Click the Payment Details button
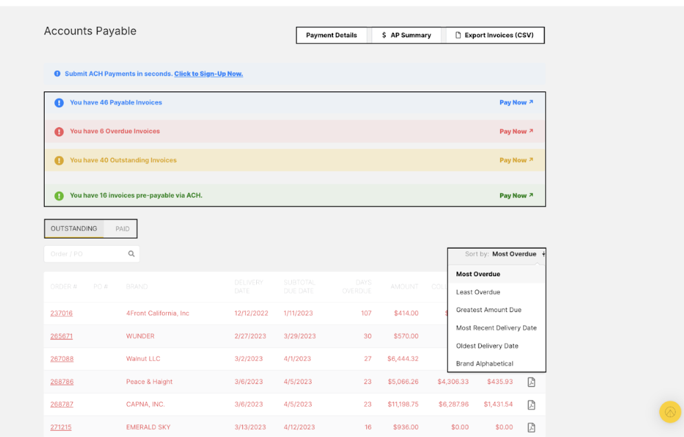 point(332,36)
